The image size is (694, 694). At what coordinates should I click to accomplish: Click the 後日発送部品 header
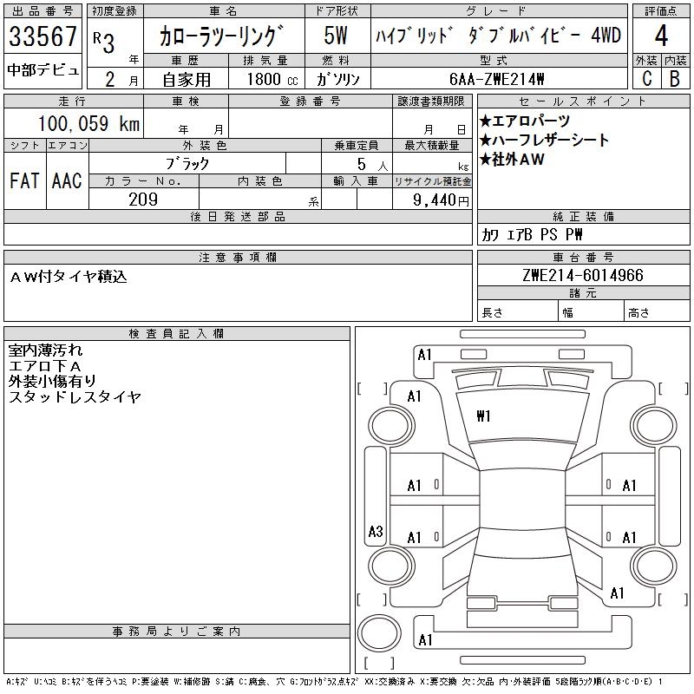pos(238,216)
